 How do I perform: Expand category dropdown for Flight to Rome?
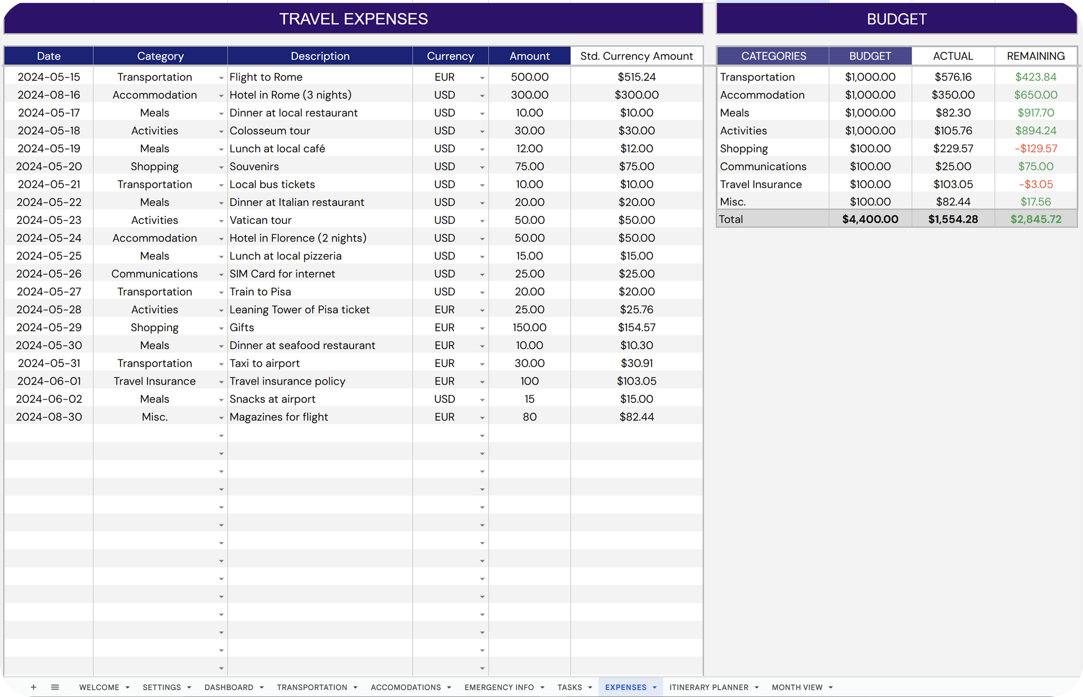click(x=221, y=78)
